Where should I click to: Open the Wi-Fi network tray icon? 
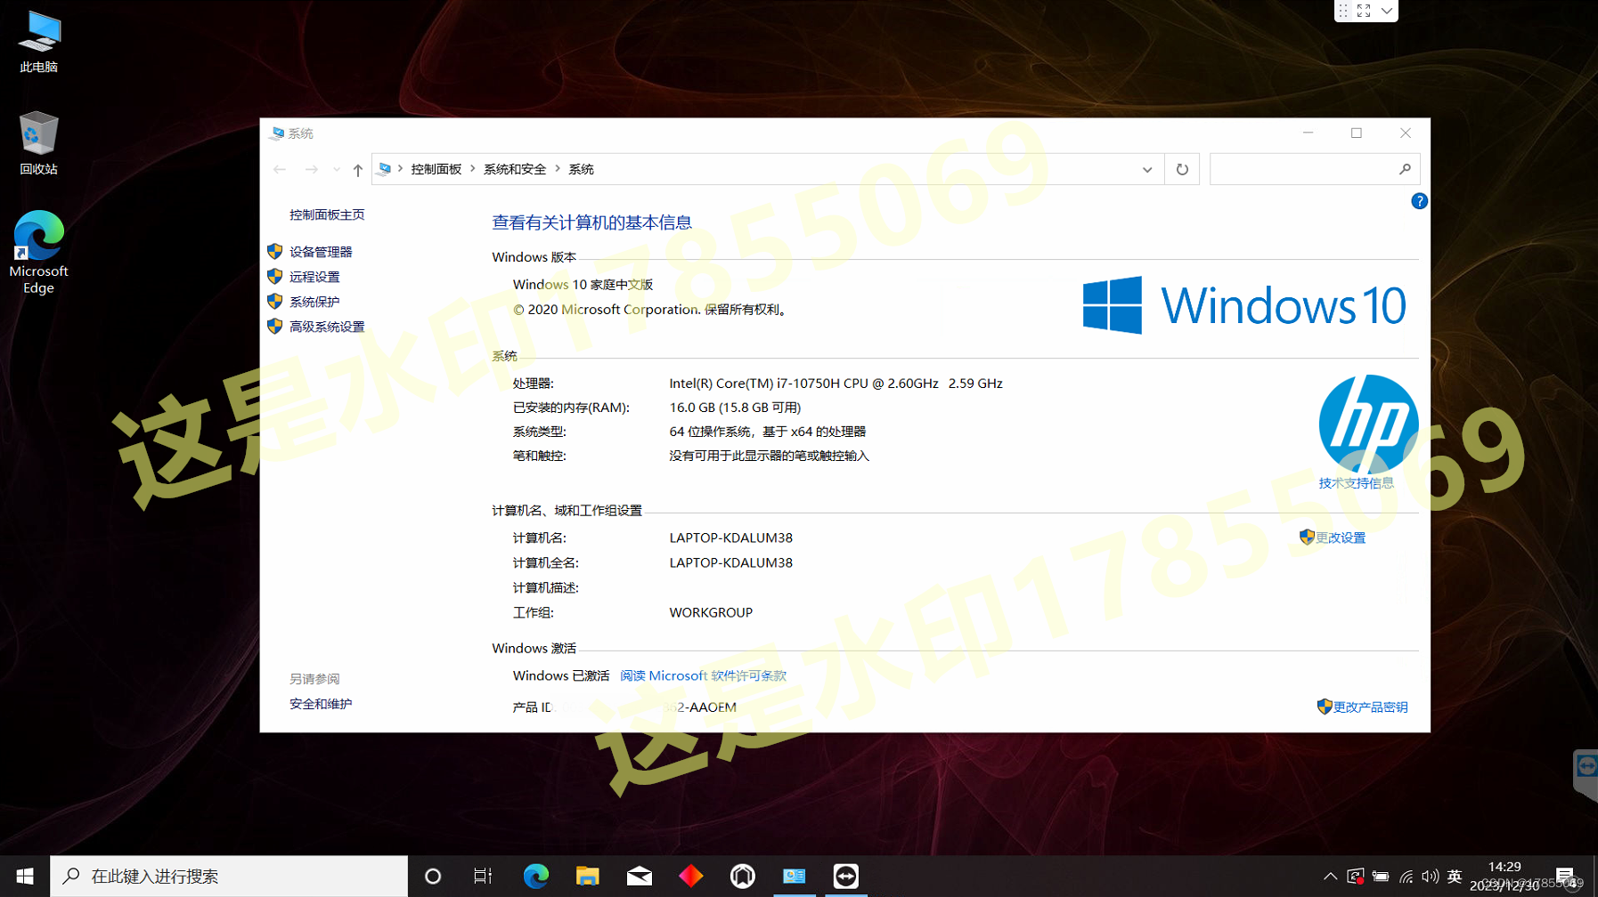[1406, 877]
